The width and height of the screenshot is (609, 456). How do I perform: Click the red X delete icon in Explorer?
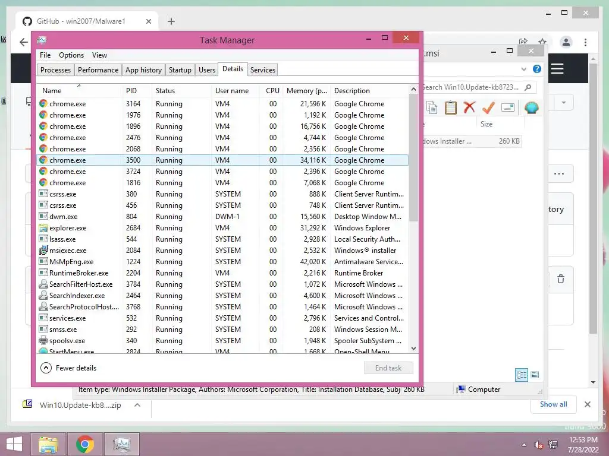point(469,107)
